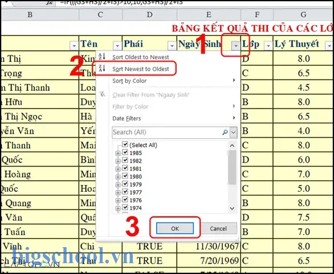
Task: Click the cell "Thị Ngọc"
Action: click(x=40, y=116)
